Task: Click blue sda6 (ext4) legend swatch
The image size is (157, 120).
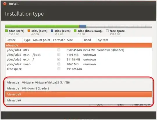Action: (x=52, y=31)
